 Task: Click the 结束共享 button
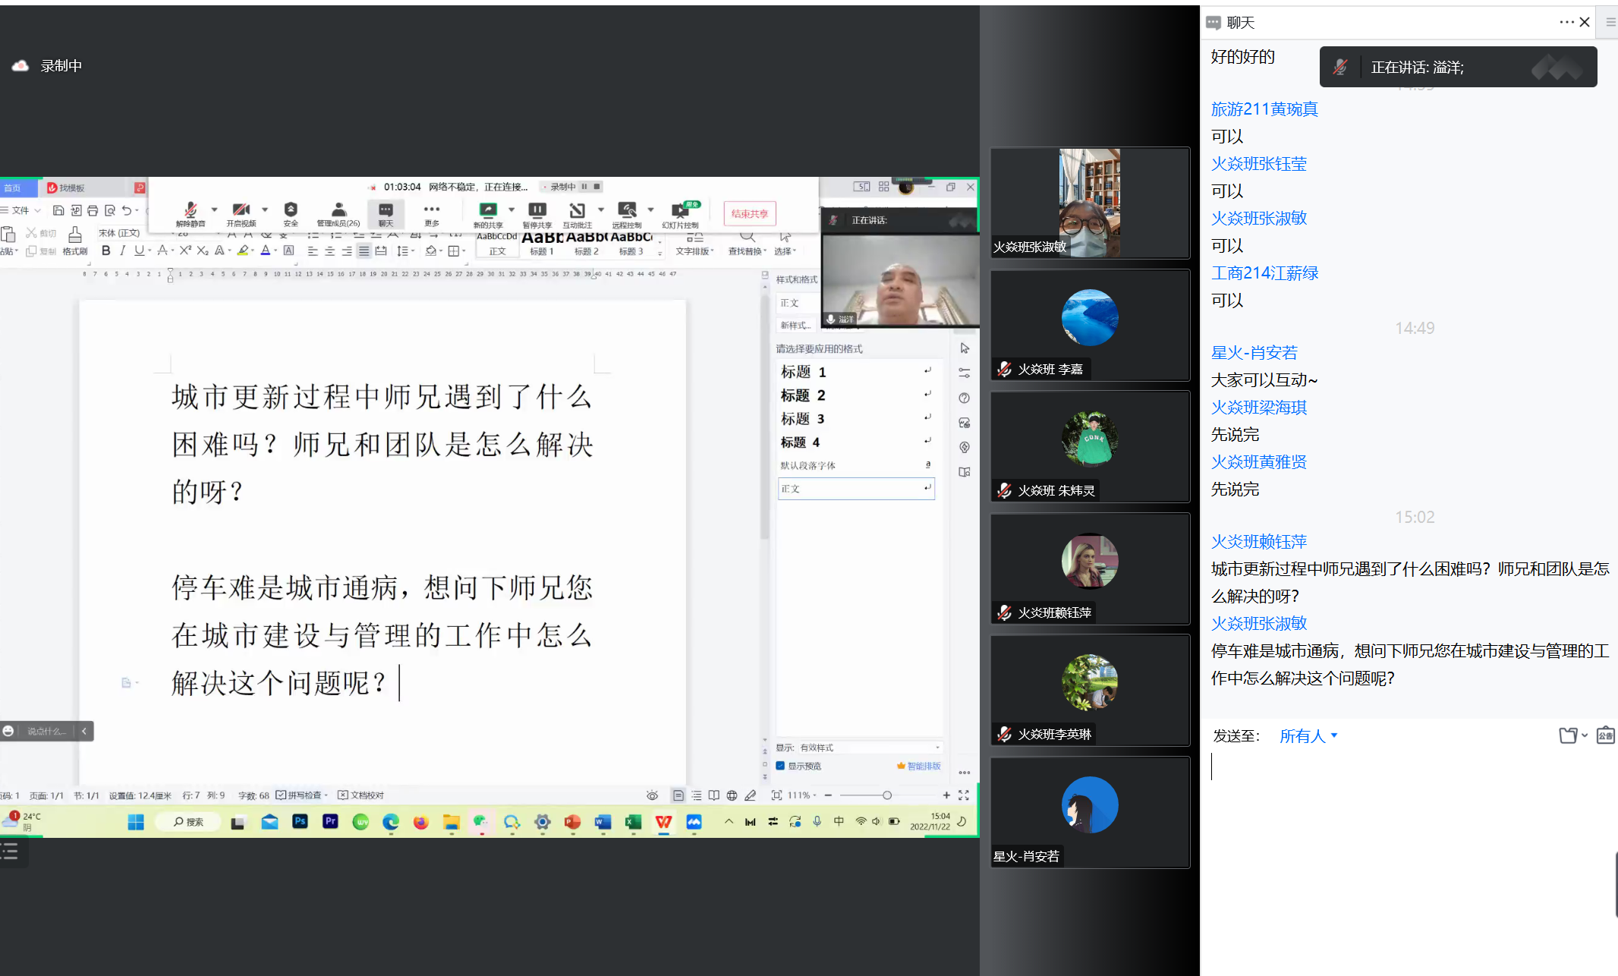[x=749, y=213]
